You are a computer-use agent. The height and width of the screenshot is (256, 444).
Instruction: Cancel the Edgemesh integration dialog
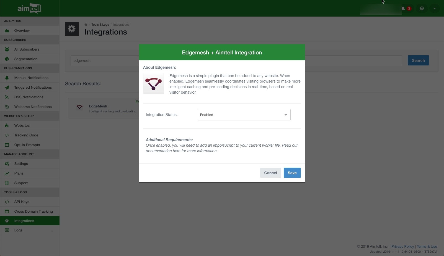pyautogui.click(x=270, y=173)
